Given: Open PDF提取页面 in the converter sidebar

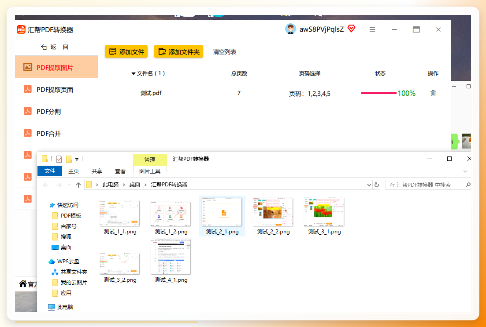Looking at the screenshot, I should 56,89.
